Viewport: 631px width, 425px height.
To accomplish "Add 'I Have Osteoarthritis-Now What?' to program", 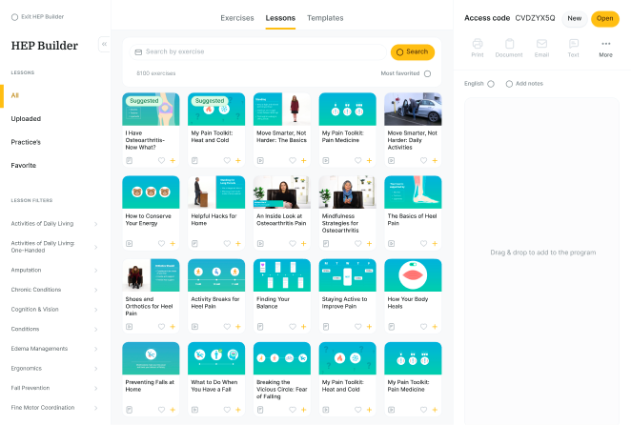I will click(x=173, y=161).
